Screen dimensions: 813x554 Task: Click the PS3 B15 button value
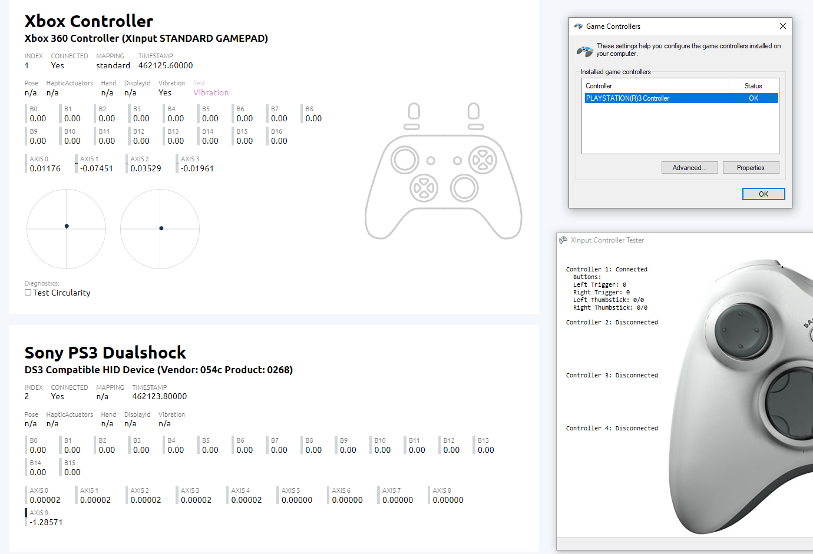click(72, 472)
